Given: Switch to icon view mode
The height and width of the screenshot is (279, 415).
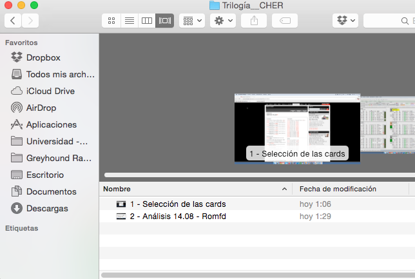Looking at the screenshot, I should pos(111,21).
